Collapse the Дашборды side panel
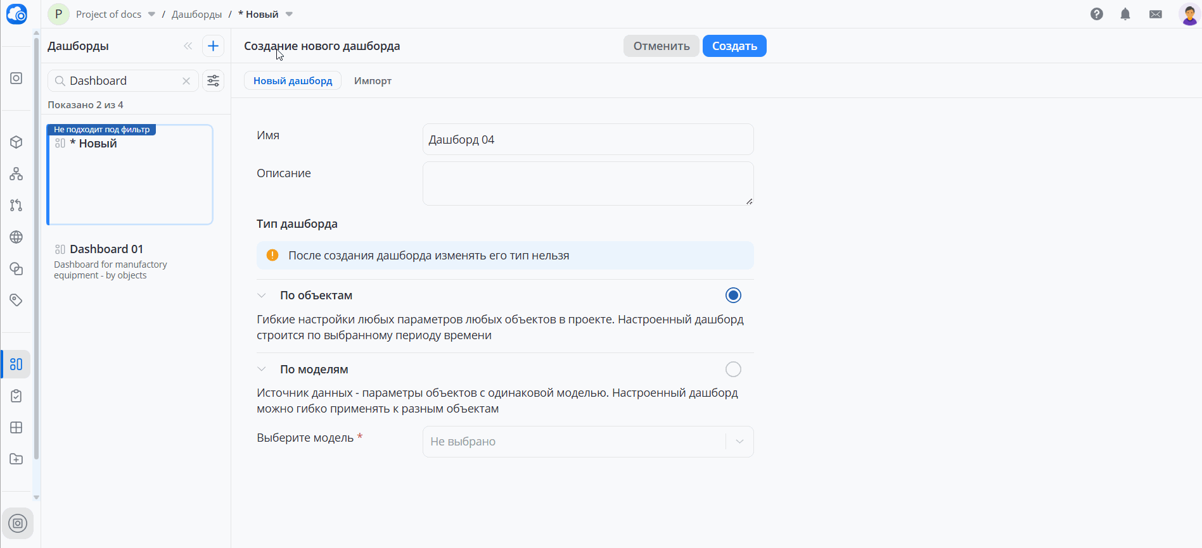Viewport: 1202px width, 548px height. [188, 46]
